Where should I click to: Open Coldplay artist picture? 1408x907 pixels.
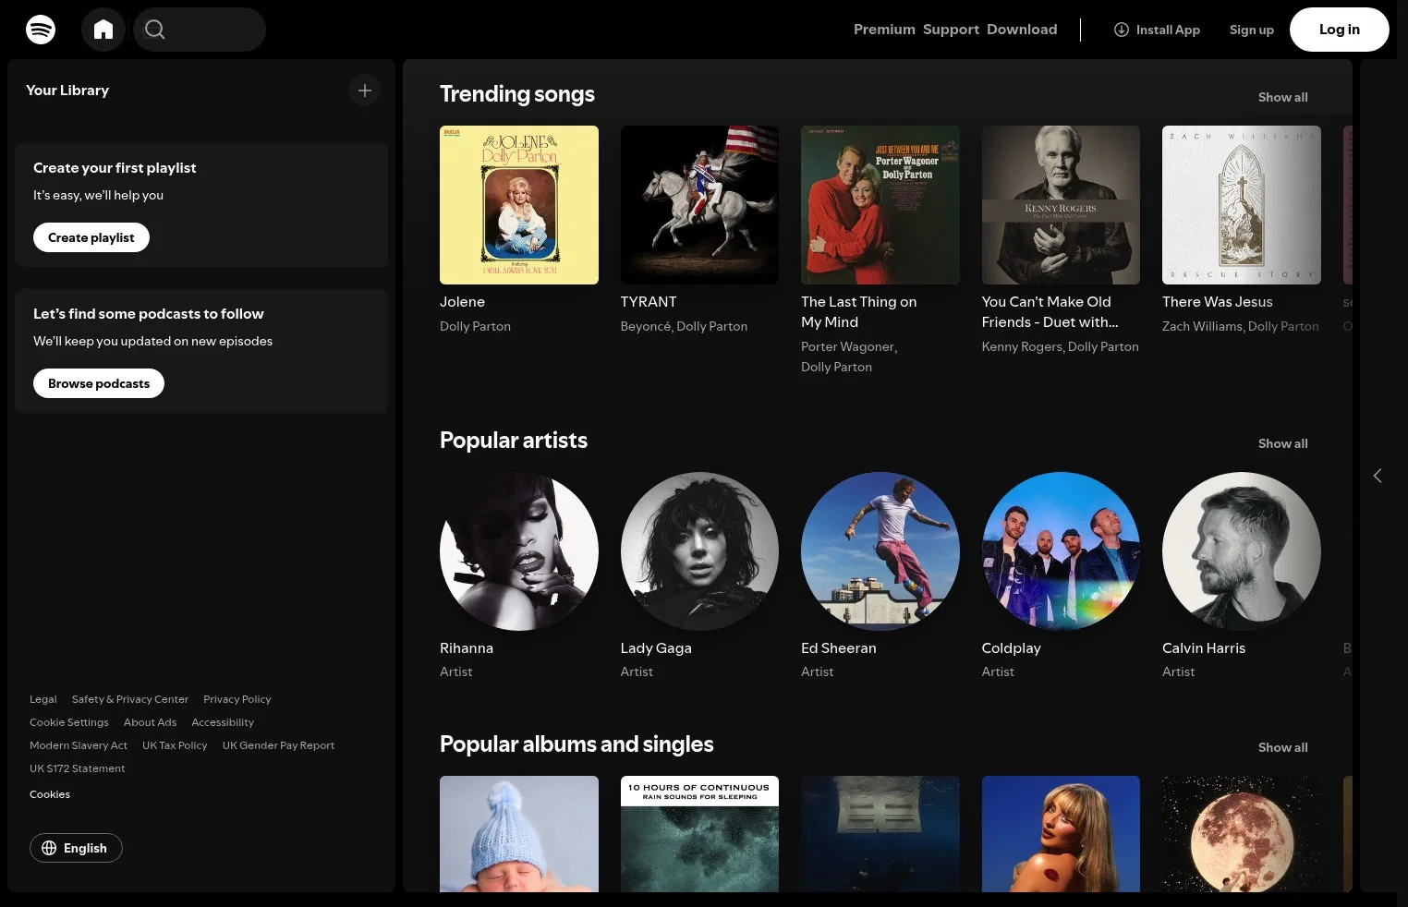point(1061,551)
